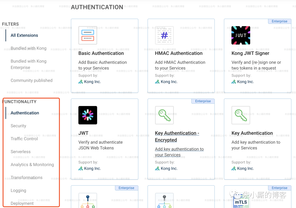Open the Key Authentication - Encrypted link
Viewport: 296px width, 208px height.
point(177,136)
